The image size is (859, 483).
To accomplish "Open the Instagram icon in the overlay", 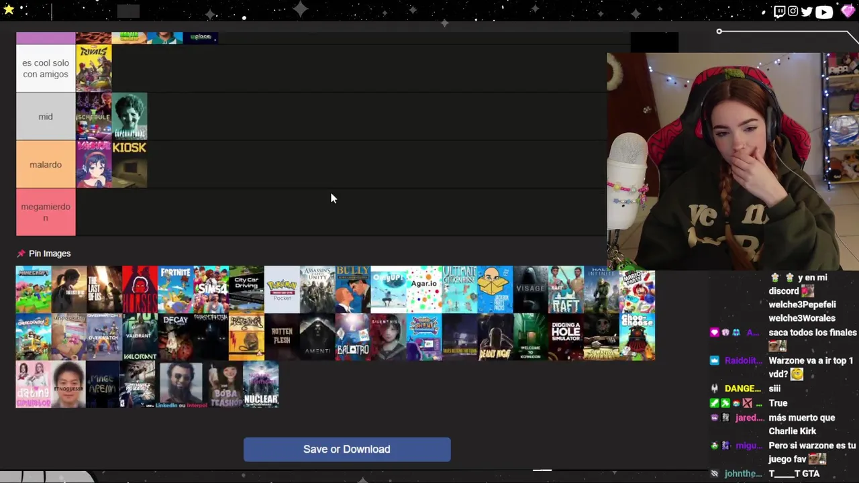I will pos(793,11).
